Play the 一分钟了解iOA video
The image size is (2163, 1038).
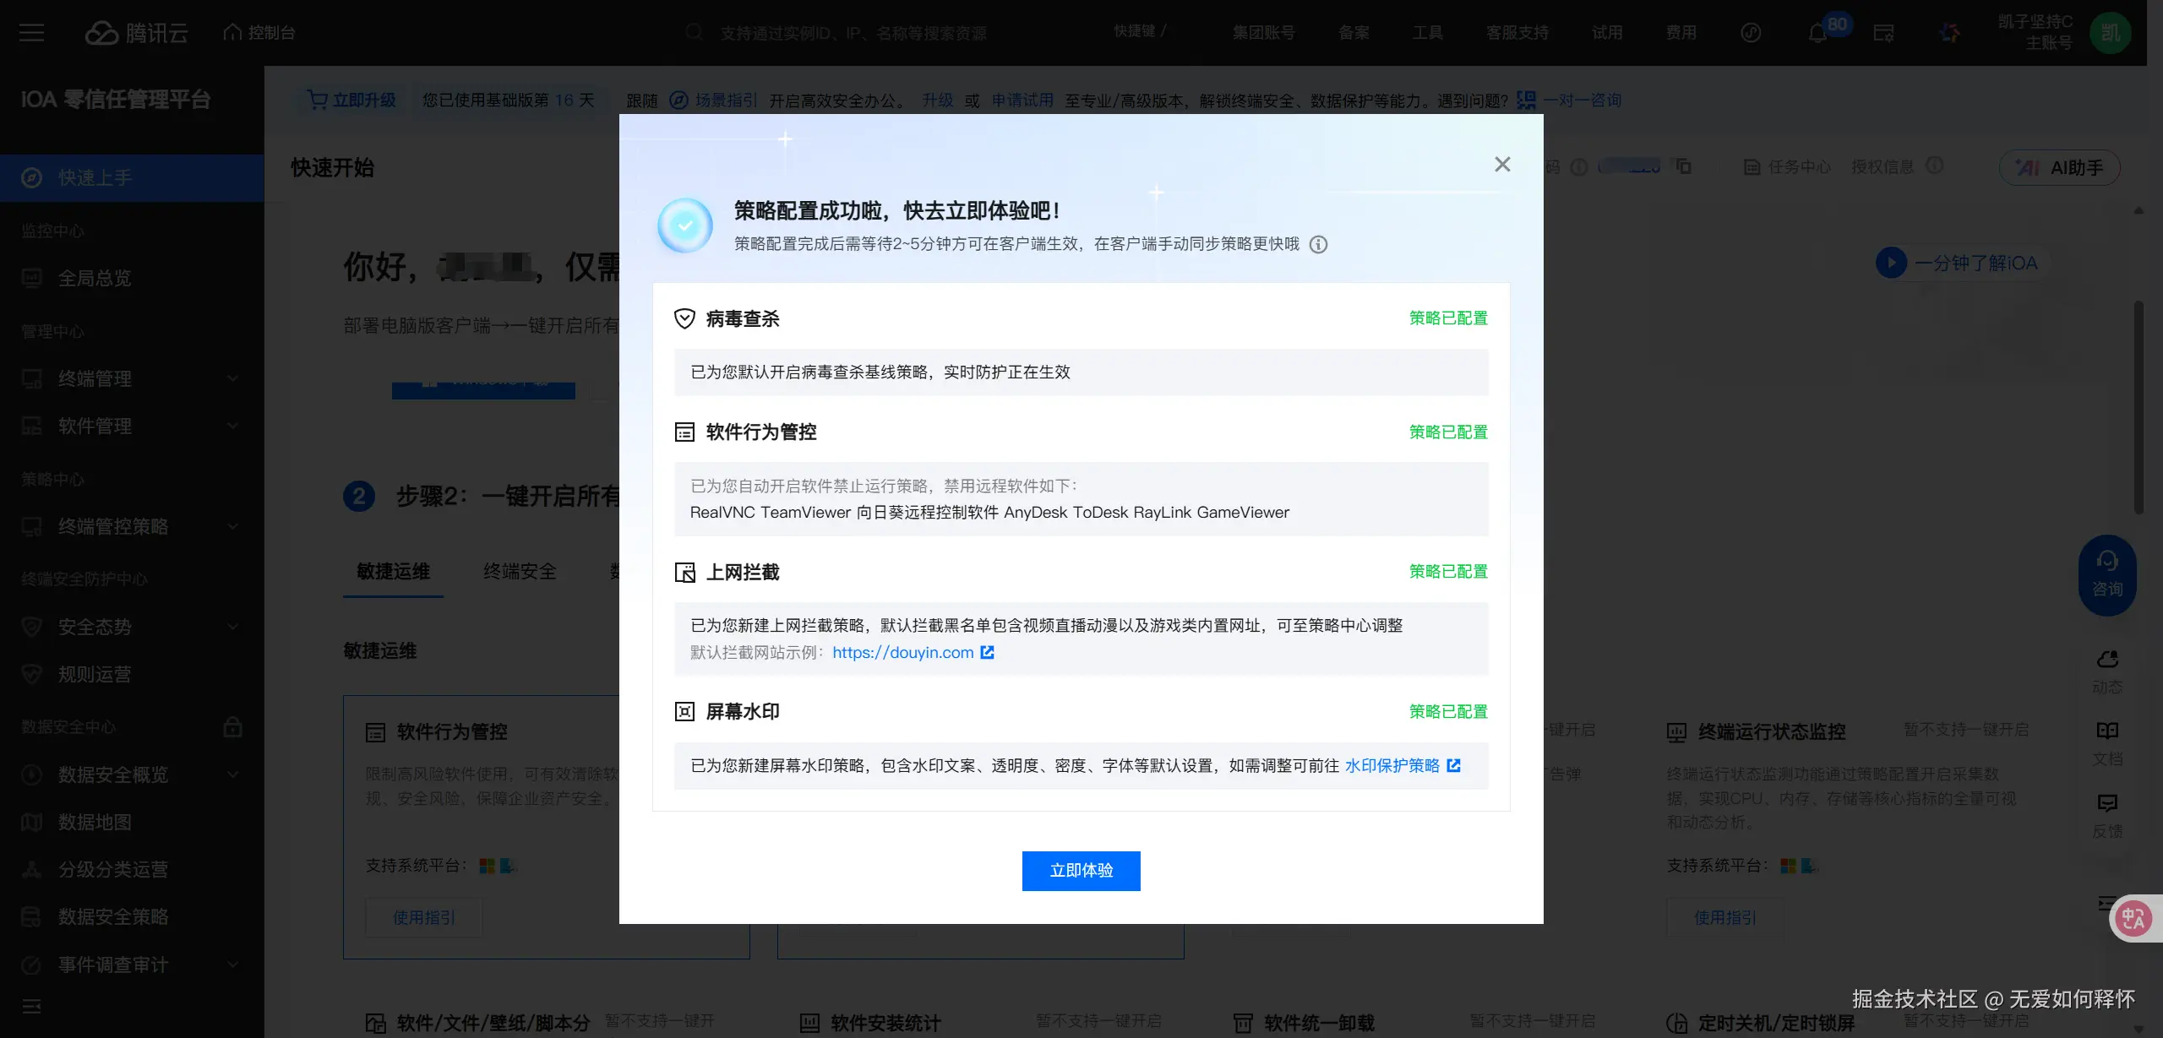(x=1891, y=263)
